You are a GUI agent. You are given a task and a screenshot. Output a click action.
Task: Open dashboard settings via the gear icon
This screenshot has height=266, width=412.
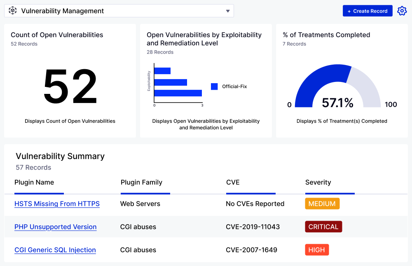(402, 11)
